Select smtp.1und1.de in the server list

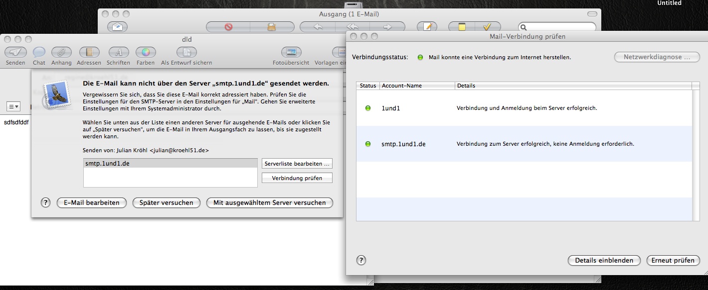(170, 163)
